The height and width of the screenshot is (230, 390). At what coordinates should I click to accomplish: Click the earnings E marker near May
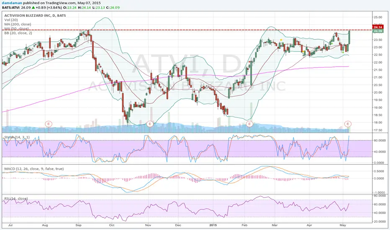(348, 124)
